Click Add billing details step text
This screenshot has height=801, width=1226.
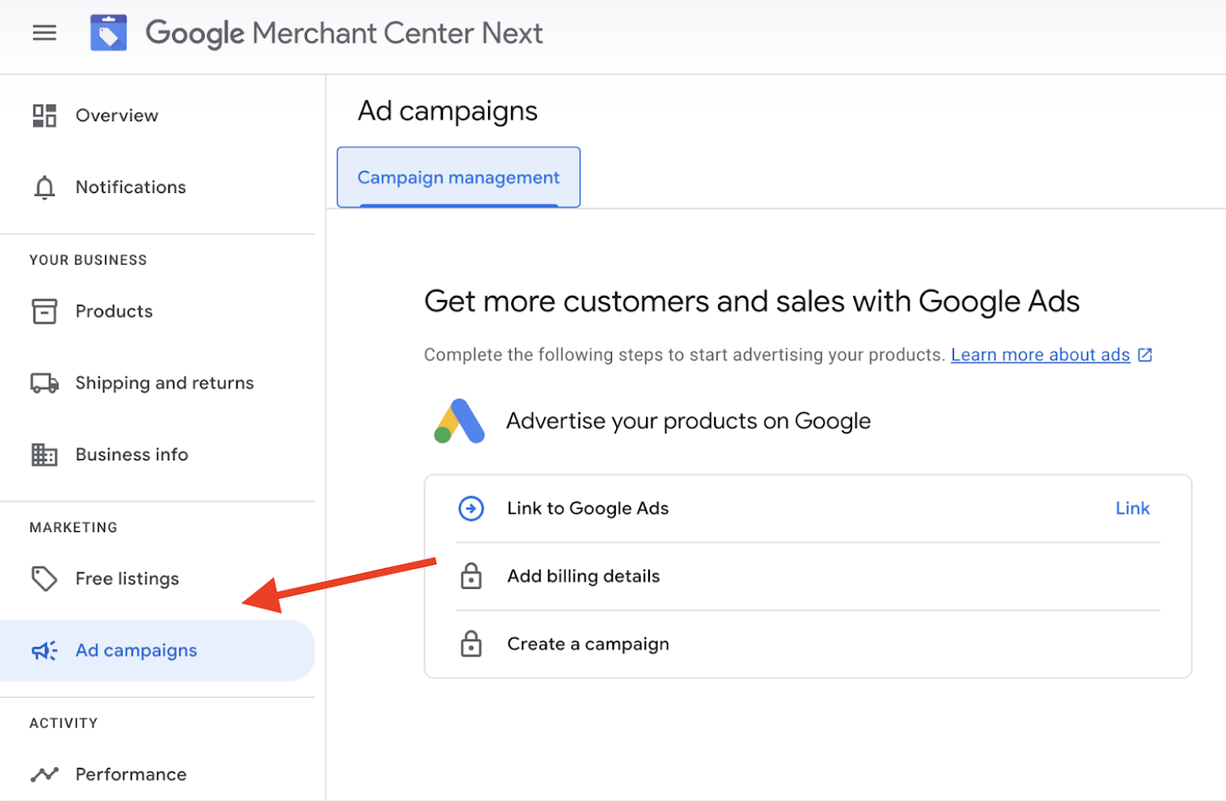pyautogui.click(x=583, y=576)
